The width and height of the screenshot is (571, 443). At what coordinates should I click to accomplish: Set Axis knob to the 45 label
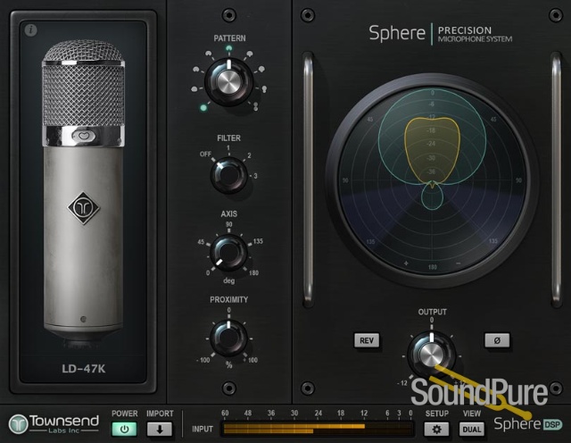coord(201,242)
